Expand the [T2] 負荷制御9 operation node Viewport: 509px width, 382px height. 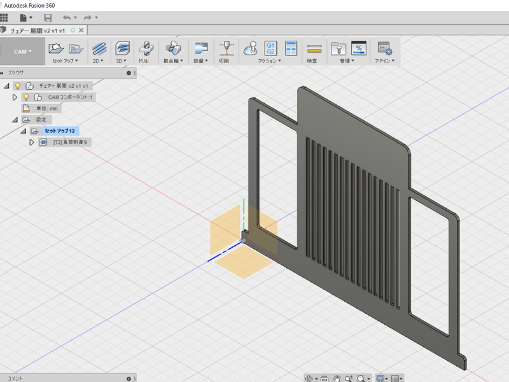coord(32,142)
